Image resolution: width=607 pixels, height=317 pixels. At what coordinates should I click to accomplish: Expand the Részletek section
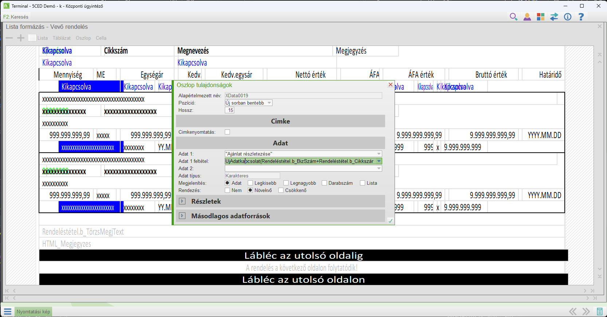tap(182, 201)
